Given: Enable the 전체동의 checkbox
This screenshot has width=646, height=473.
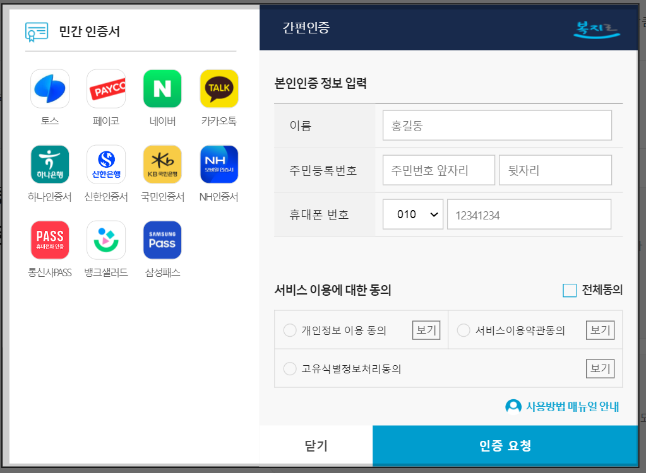Looking at the screenshot, I should pyautogui.click(x=569, y=291).
